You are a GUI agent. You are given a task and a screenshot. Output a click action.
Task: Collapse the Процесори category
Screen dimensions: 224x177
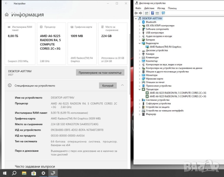pyautogui.click(x=140, y=89)
